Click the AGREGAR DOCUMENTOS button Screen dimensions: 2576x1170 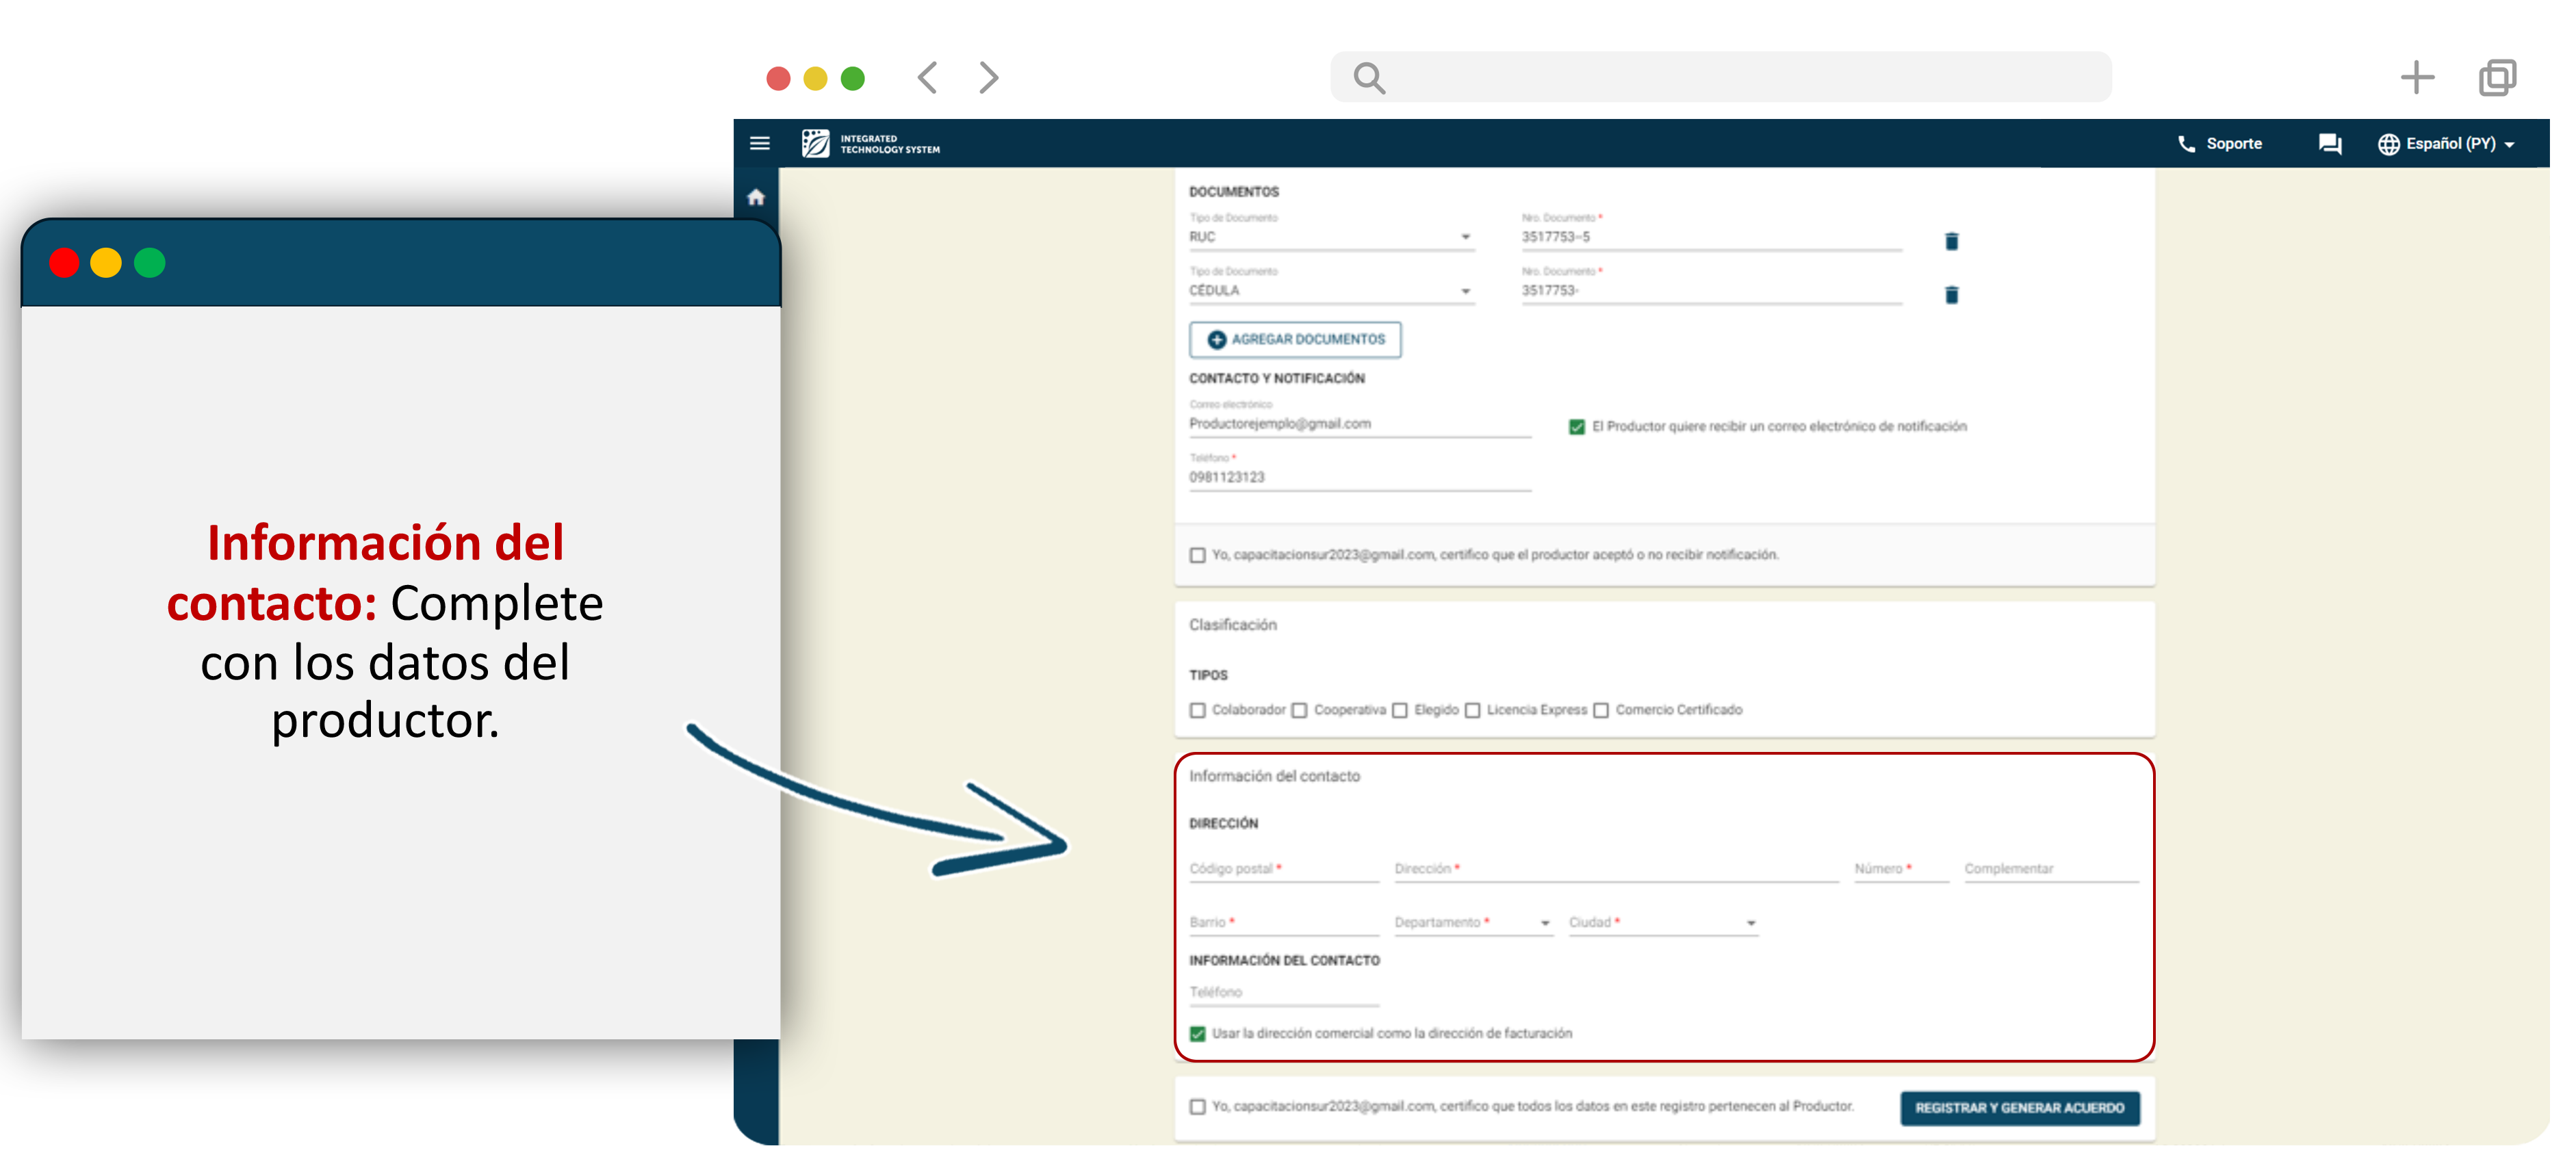click(x=1295, y=340)
